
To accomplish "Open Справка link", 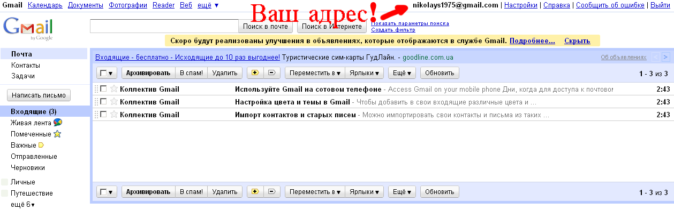I will (557, 5).
